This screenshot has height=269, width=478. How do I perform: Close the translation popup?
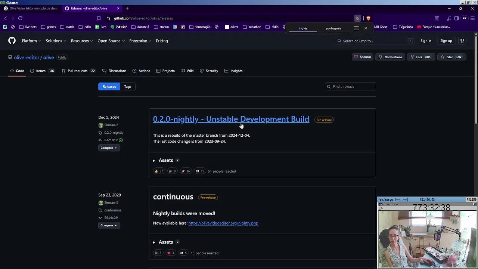[366, 28]
